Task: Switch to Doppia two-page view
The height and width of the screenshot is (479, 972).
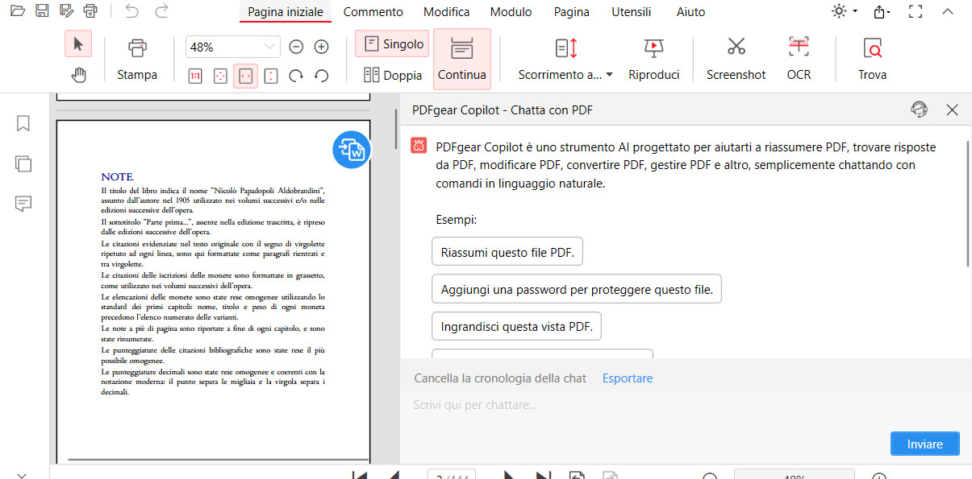Action: [391, 74]
